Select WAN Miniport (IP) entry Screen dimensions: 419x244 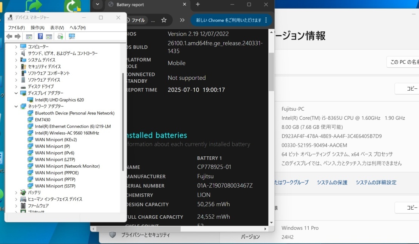(x=53, y=146)
